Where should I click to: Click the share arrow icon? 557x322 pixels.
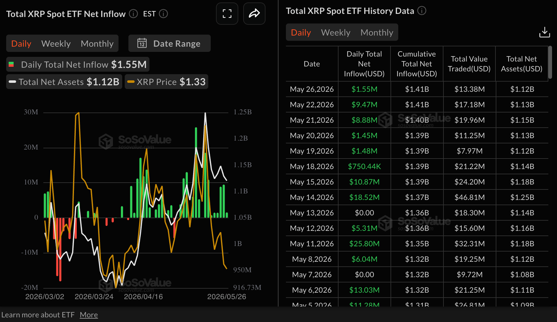coord(254,14)
